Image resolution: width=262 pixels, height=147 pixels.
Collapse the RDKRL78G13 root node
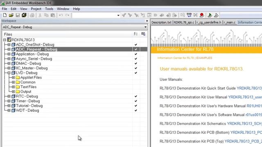tap(5, 40)
